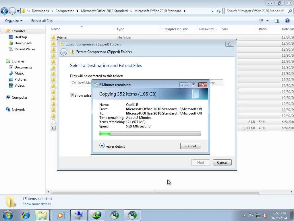Open Windows Media Player from taskbar

(60, 215)
